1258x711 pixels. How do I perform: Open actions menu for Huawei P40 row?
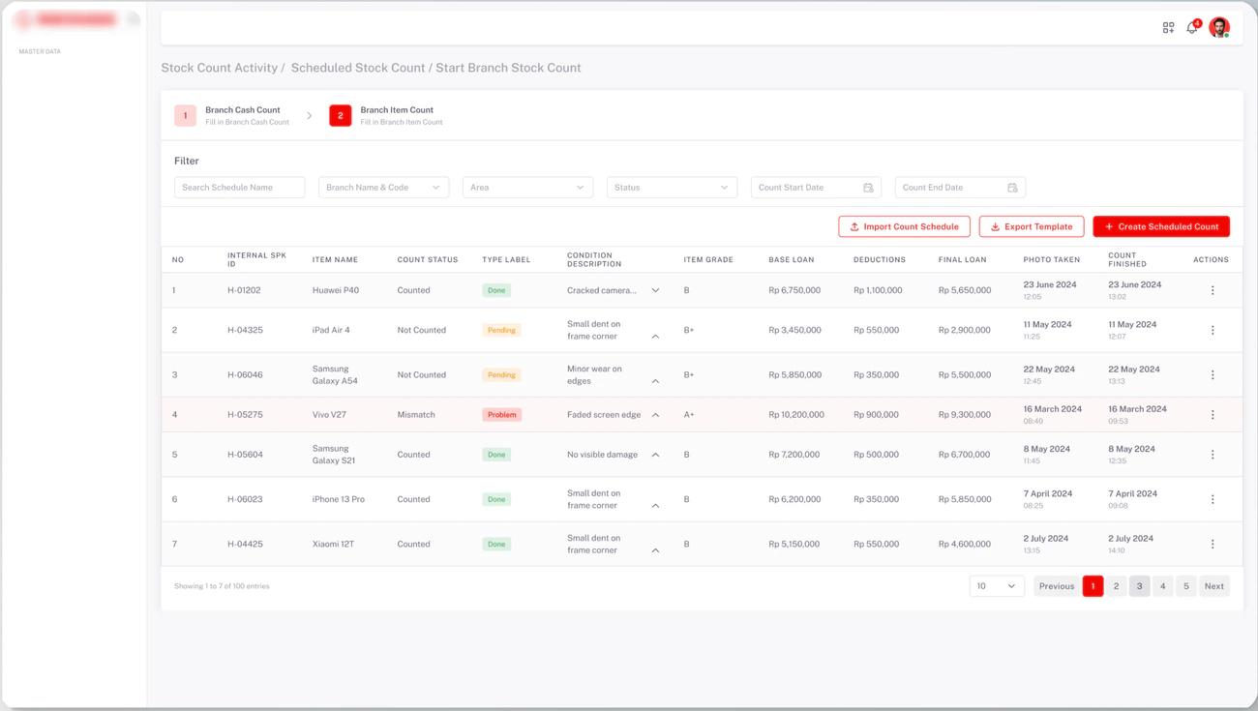click(x=1213, y=290)
